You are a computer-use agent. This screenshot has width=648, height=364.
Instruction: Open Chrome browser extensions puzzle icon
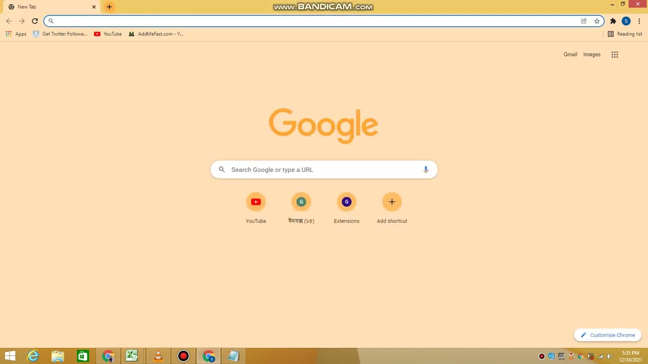pos(613,21)
